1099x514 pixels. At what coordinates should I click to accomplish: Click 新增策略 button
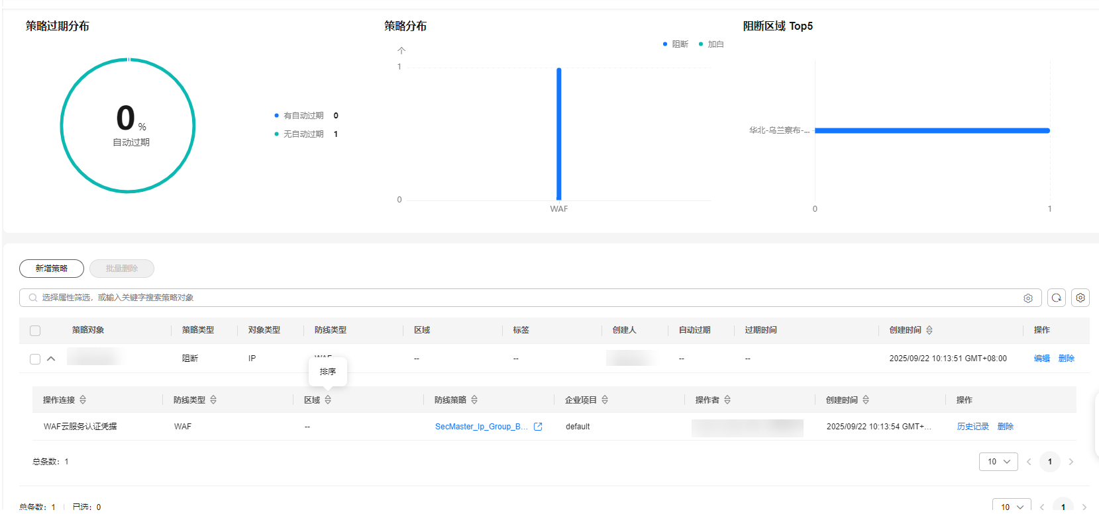pyautogui.click(x=52, y=269)
